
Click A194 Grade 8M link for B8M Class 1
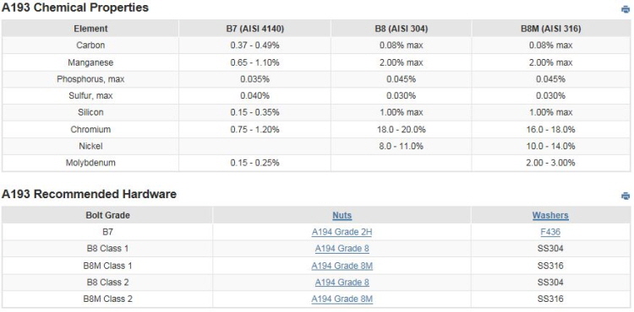(342, 266)
